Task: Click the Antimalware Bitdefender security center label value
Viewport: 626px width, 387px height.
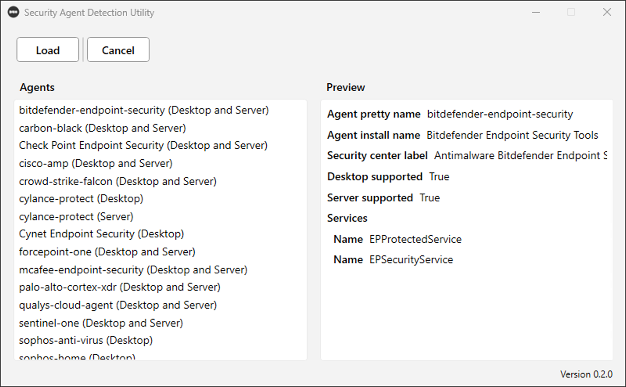Action: [521, 156]
